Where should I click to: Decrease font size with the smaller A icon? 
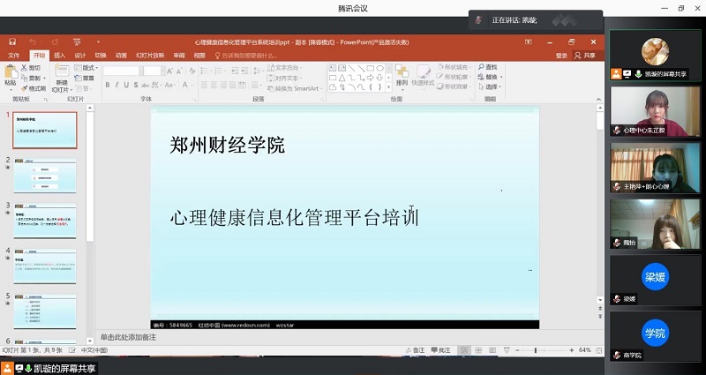[179, 71]
